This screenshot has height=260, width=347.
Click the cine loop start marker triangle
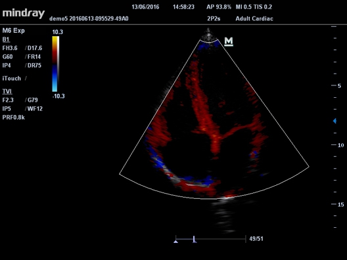point(175,242)
